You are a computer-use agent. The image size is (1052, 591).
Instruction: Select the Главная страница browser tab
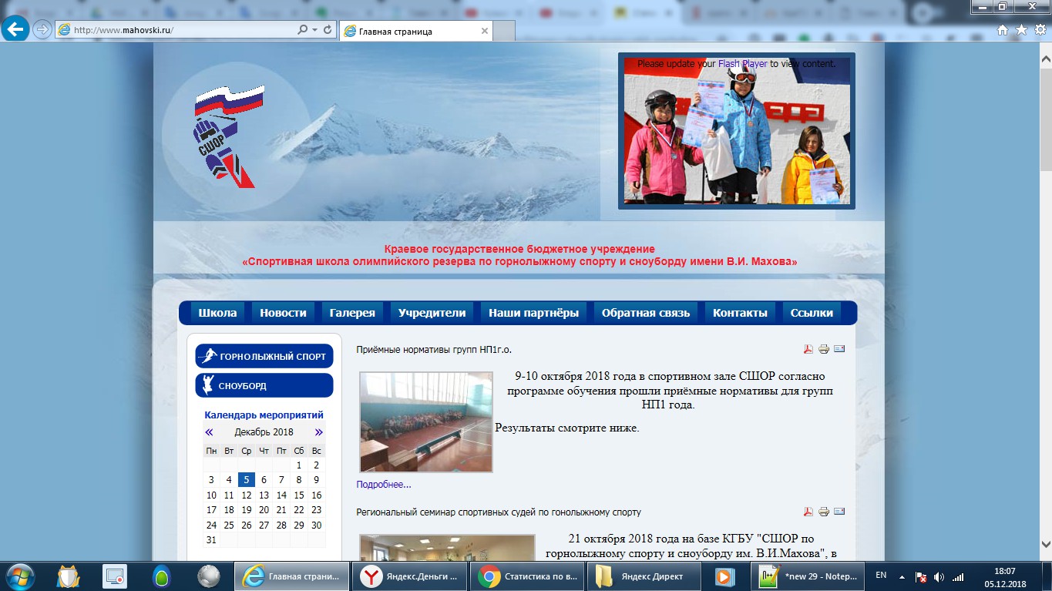click(x=416, y=31)
